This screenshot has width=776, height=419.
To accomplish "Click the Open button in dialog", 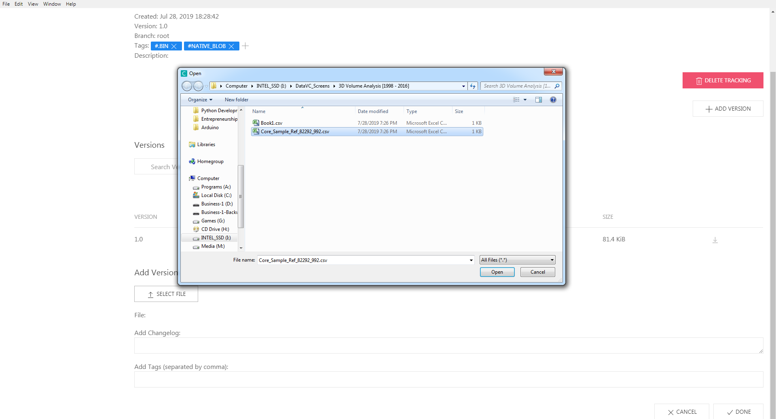I will [x=497, y=272].
